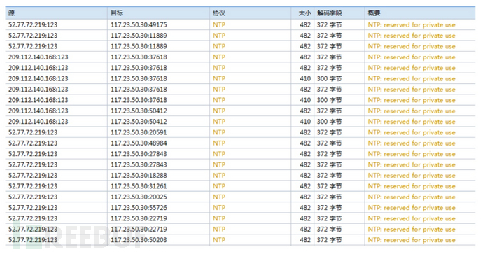Sort by the 目标 column header
483x254 pixels.
tap(158, 13)
